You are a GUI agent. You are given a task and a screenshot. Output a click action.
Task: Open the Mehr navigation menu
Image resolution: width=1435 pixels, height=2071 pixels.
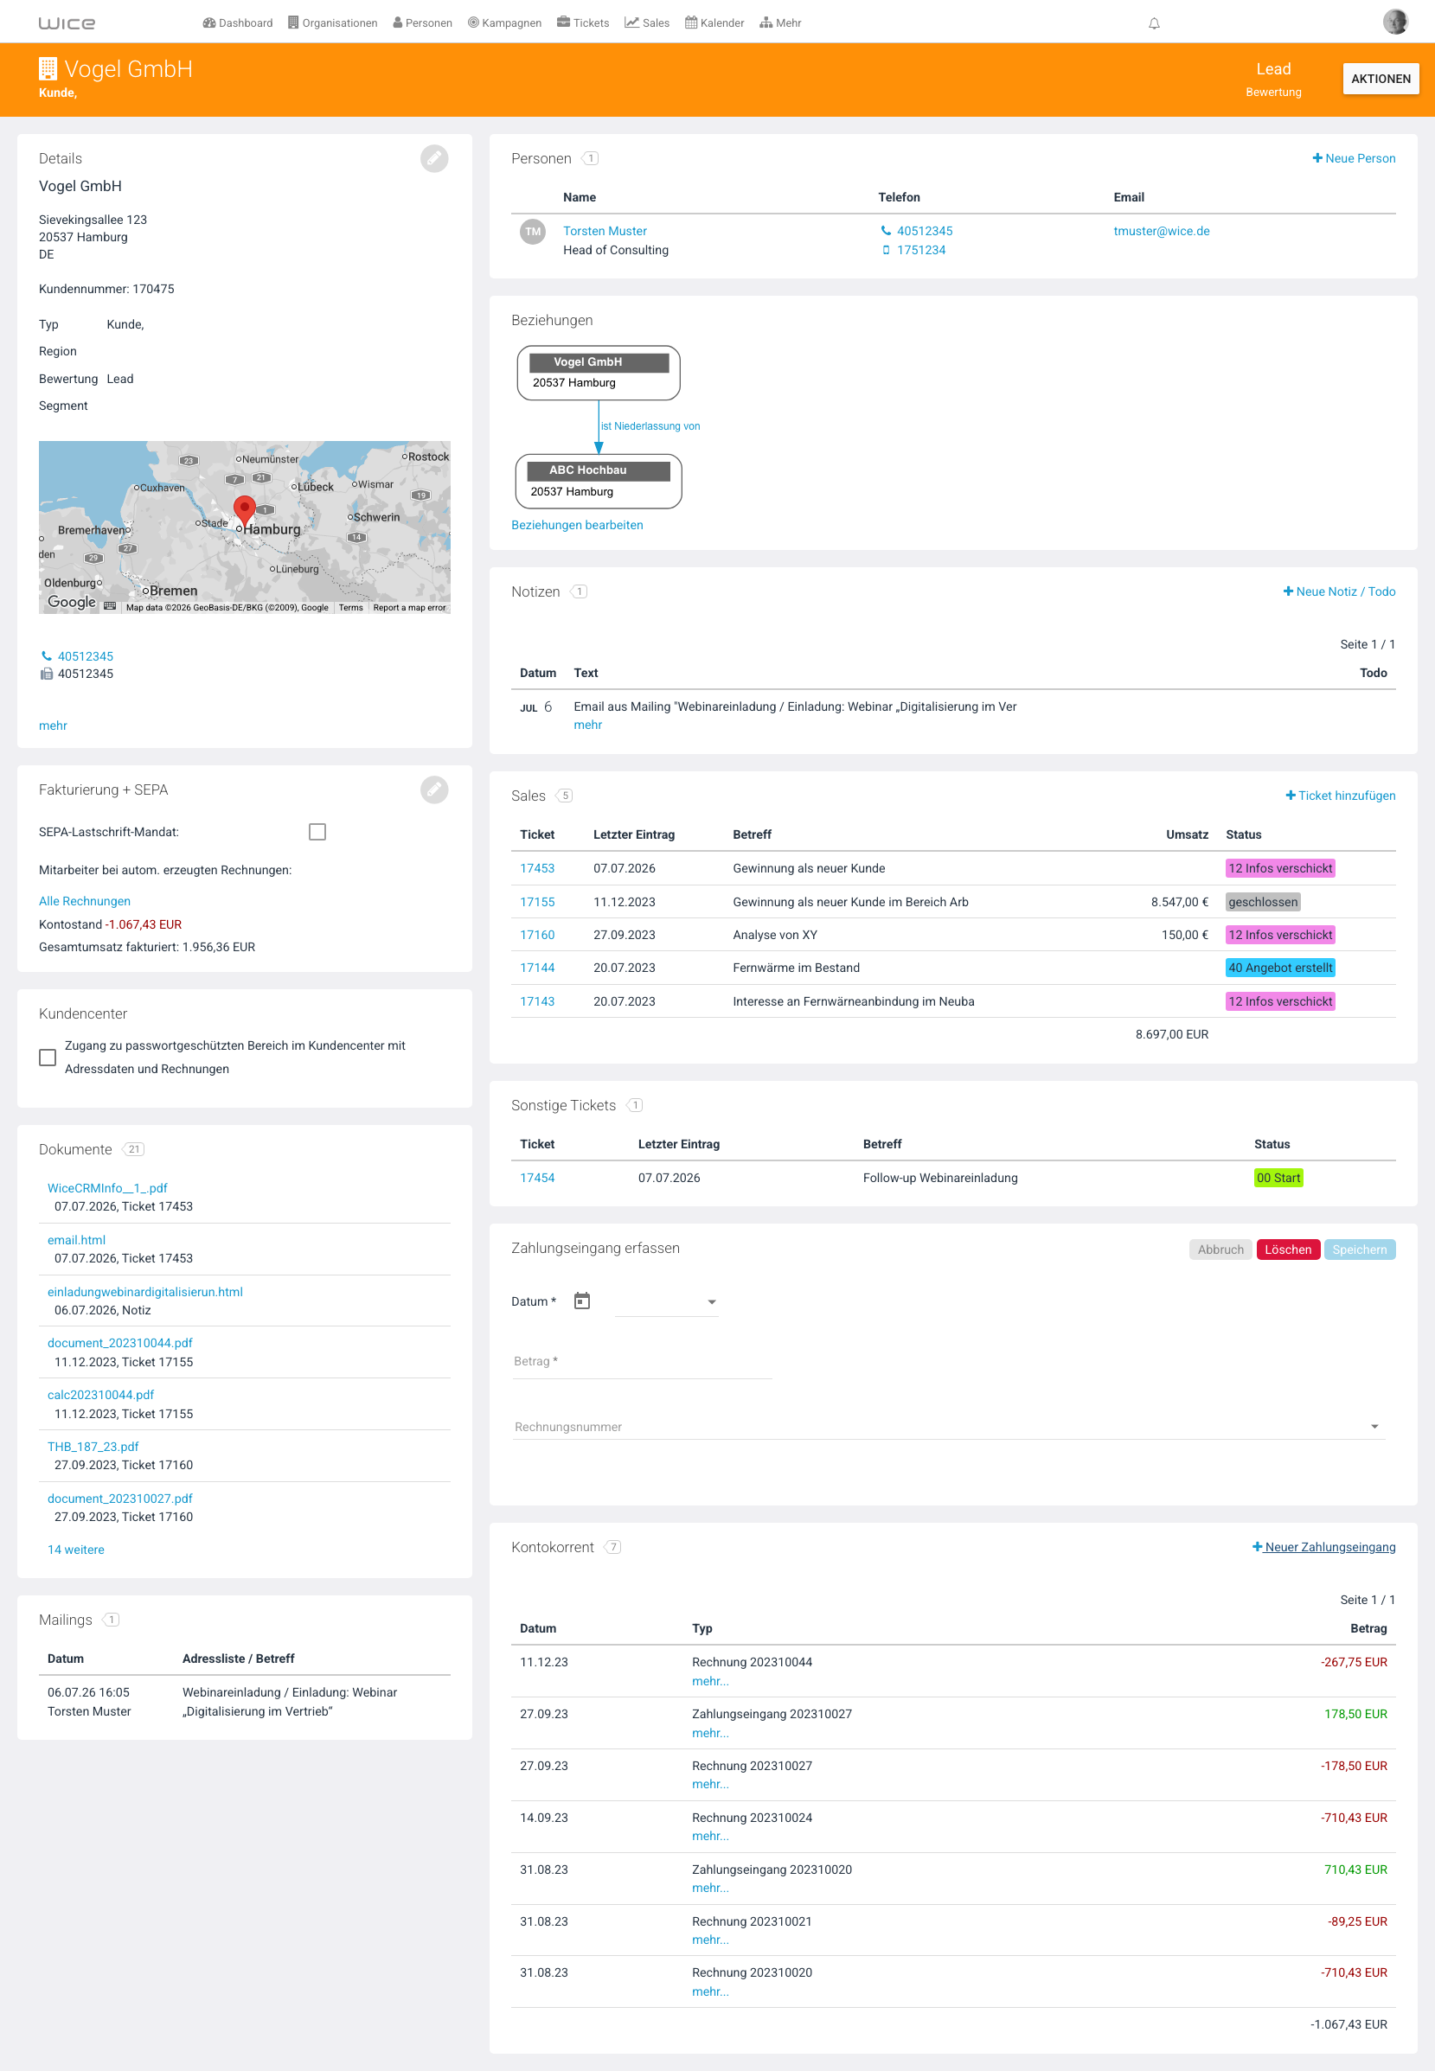tap(779, 23)
